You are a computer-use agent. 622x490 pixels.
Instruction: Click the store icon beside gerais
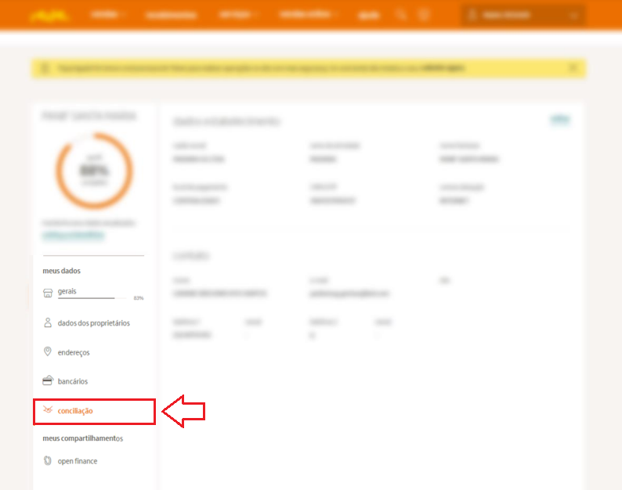(x=48, y=293)
